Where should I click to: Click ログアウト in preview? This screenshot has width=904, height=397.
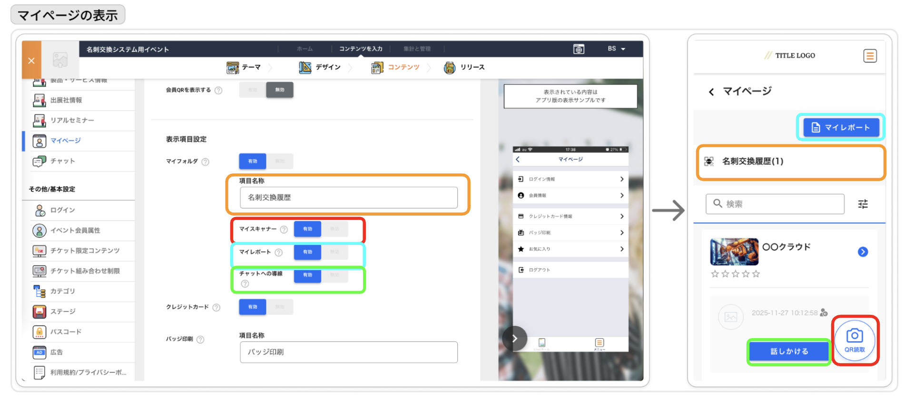(x=570, y=270)
